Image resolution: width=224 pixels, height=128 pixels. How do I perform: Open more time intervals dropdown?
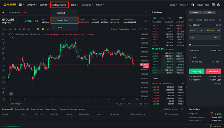(x=33, y=29)
